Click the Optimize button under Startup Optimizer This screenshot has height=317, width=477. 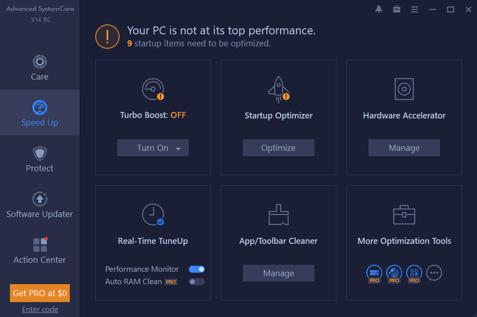278,148
